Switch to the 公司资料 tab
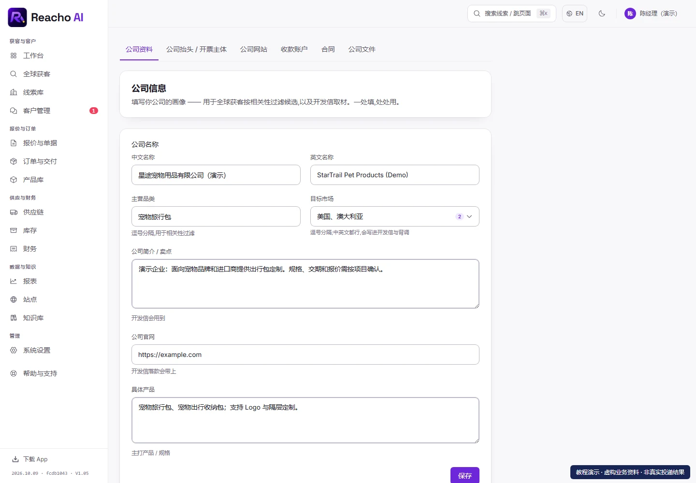The height and width of the screenshot is (483, 696). point(139,49)
